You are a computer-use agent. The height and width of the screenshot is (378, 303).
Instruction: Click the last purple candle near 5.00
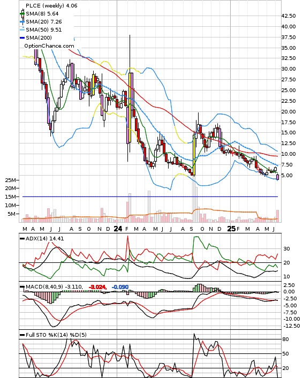278,177
